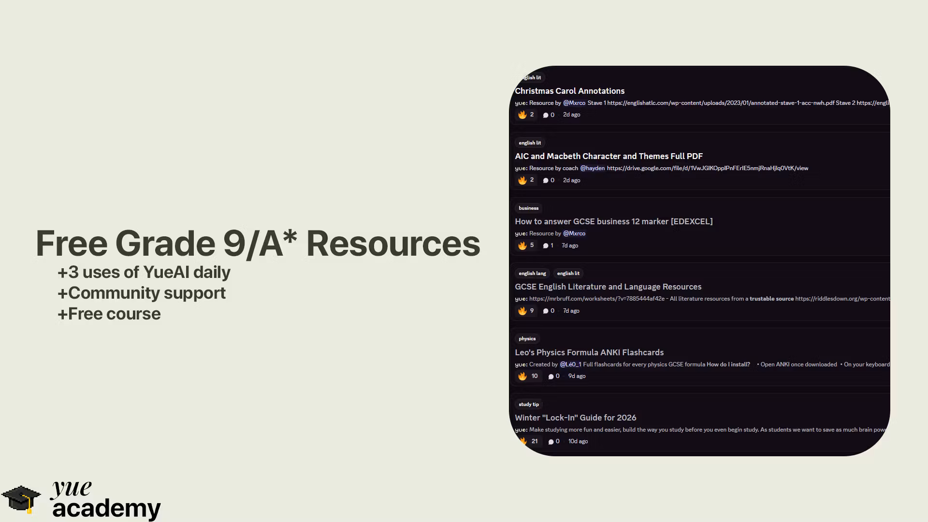Click the @Léo_1 mention in physics post
The image size is (928, 522).
570,364
